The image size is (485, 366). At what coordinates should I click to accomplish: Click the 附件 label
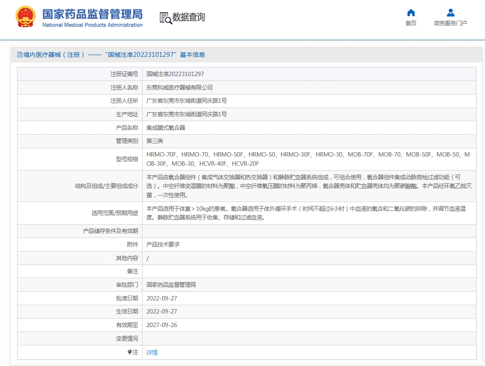[133, 244]
